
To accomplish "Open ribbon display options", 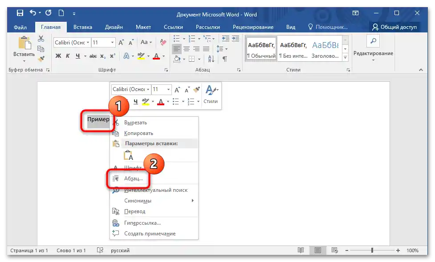I will pyautogui.click(x=355, y=13).
